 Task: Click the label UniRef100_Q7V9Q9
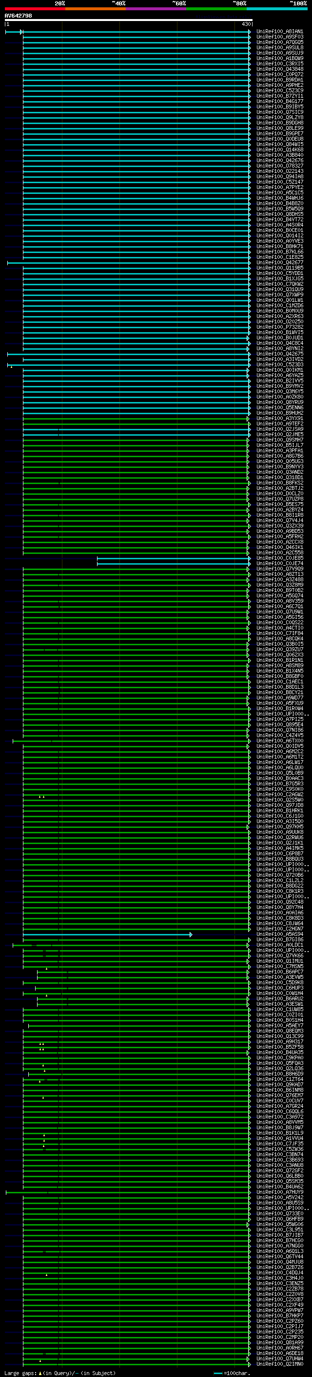click(279, 569)
